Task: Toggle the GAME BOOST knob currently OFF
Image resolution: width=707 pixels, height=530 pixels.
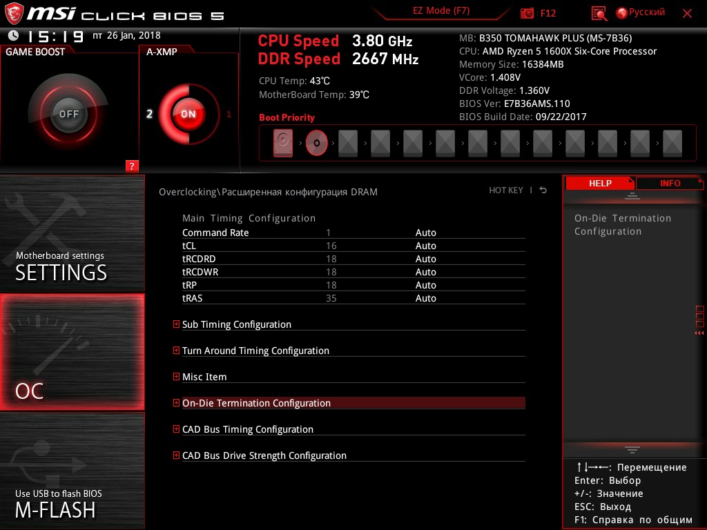Action: point(68,114)
